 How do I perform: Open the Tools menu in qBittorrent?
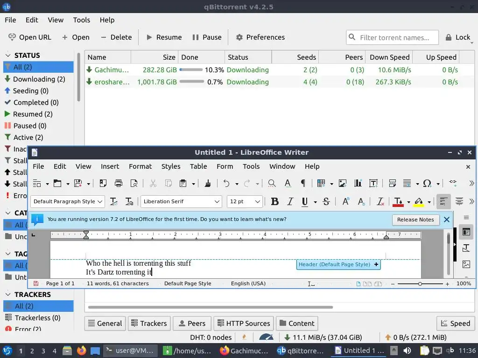81,20
